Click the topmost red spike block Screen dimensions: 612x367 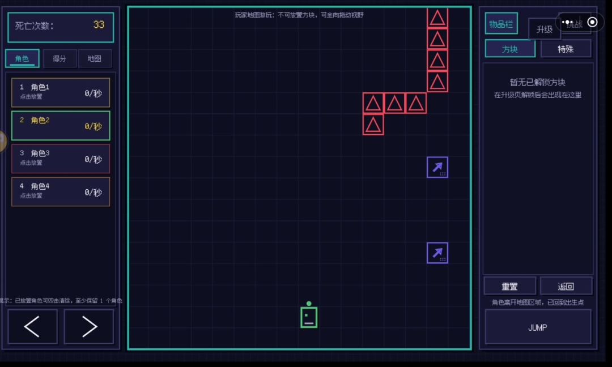click(437, 18)
